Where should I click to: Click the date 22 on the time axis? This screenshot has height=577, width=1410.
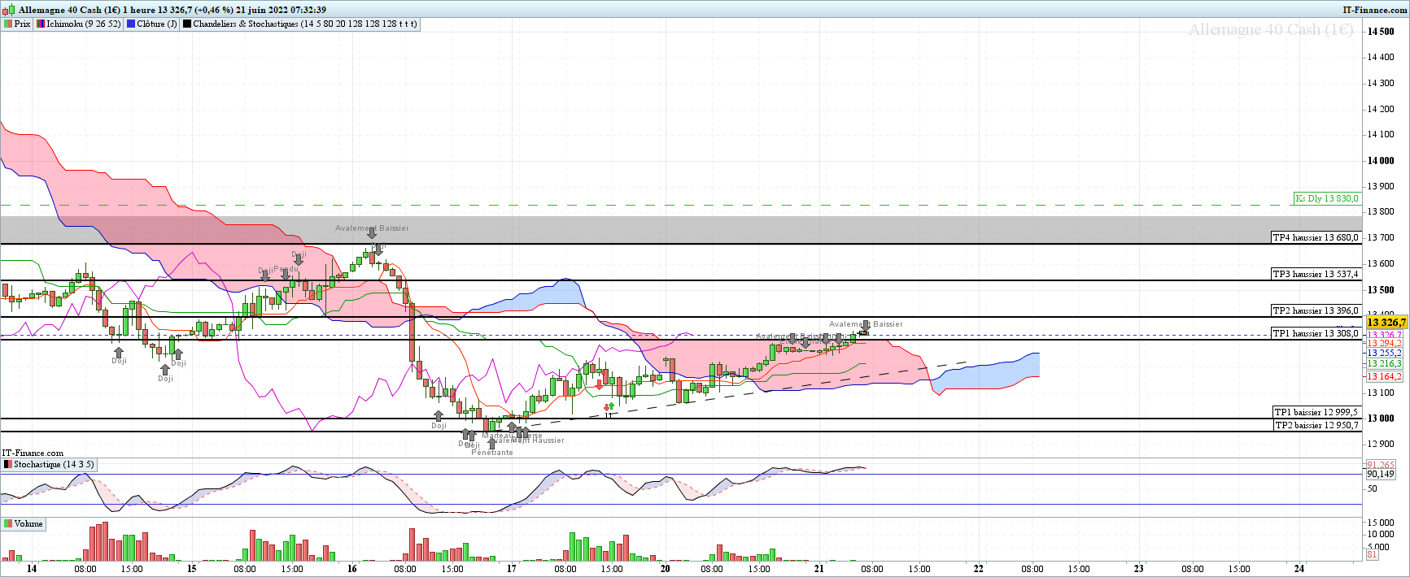tap(978, 569)
